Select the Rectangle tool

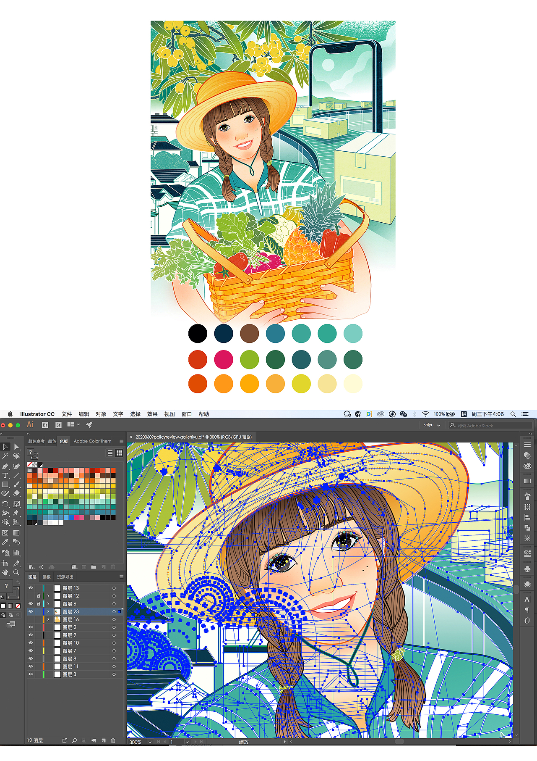click(x=5, y=485)
